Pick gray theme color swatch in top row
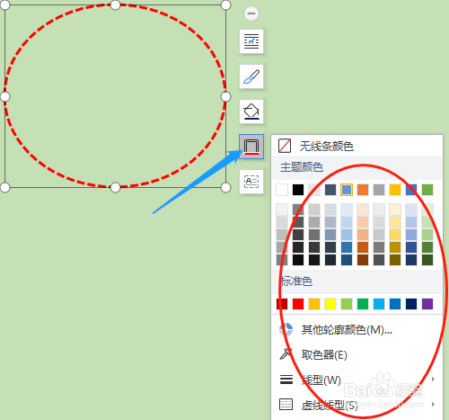The height and width of the screenshot is (420, 449). click(x=379, y=190)
